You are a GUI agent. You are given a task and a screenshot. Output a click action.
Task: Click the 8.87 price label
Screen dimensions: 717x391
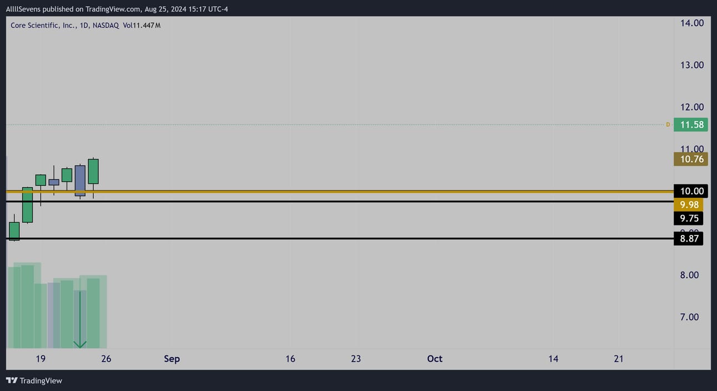(688, 239)
